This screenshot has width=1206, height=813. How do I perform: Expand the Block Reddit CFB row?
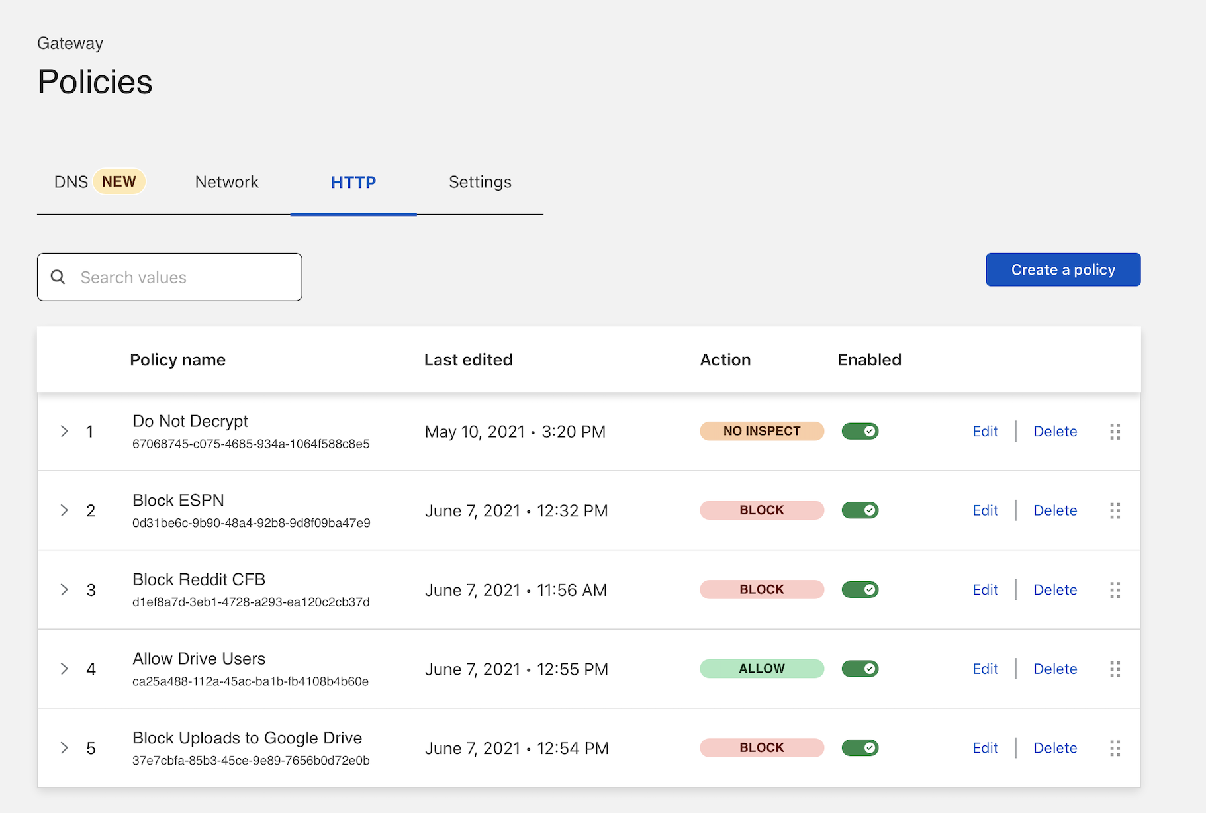coord(64,590)
